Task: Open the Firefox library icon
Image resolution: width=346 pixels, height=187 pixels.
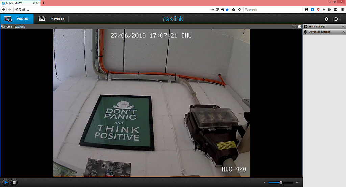Action: pos(329,10)
